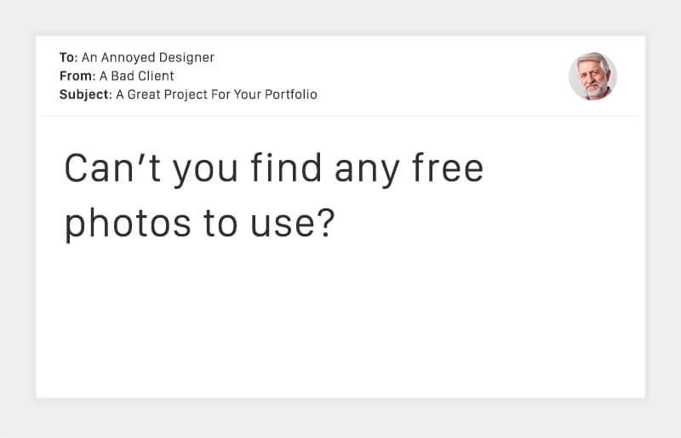Click the empty white area below the message
The height and width of the screenshot is (438, 681).
pos(340,323)
